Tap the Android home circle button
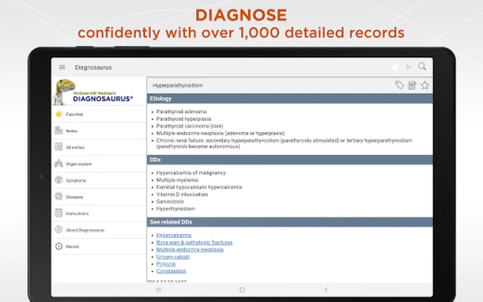The image size is (483, 302). pyautogui.click(x=242, y=290)
